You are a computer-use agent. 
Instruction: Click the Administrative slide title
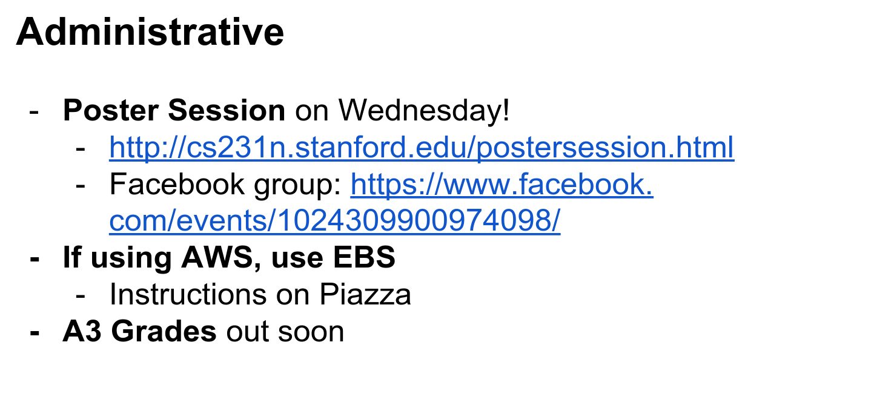coord(150,31)
